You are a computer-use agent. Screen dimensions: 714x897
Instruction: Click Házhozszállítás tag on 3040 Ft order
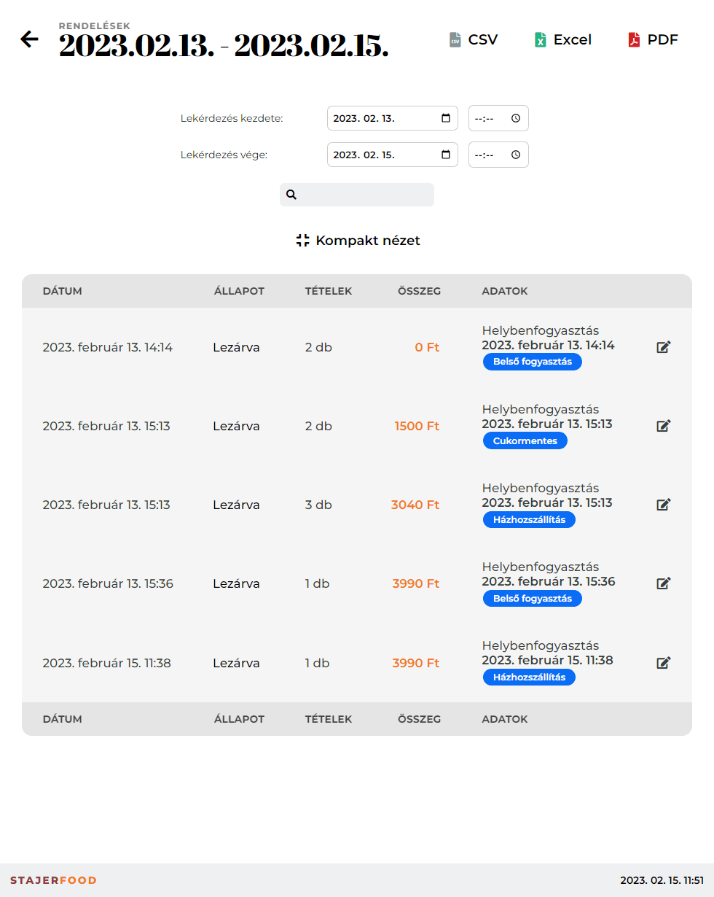[529, 519]
